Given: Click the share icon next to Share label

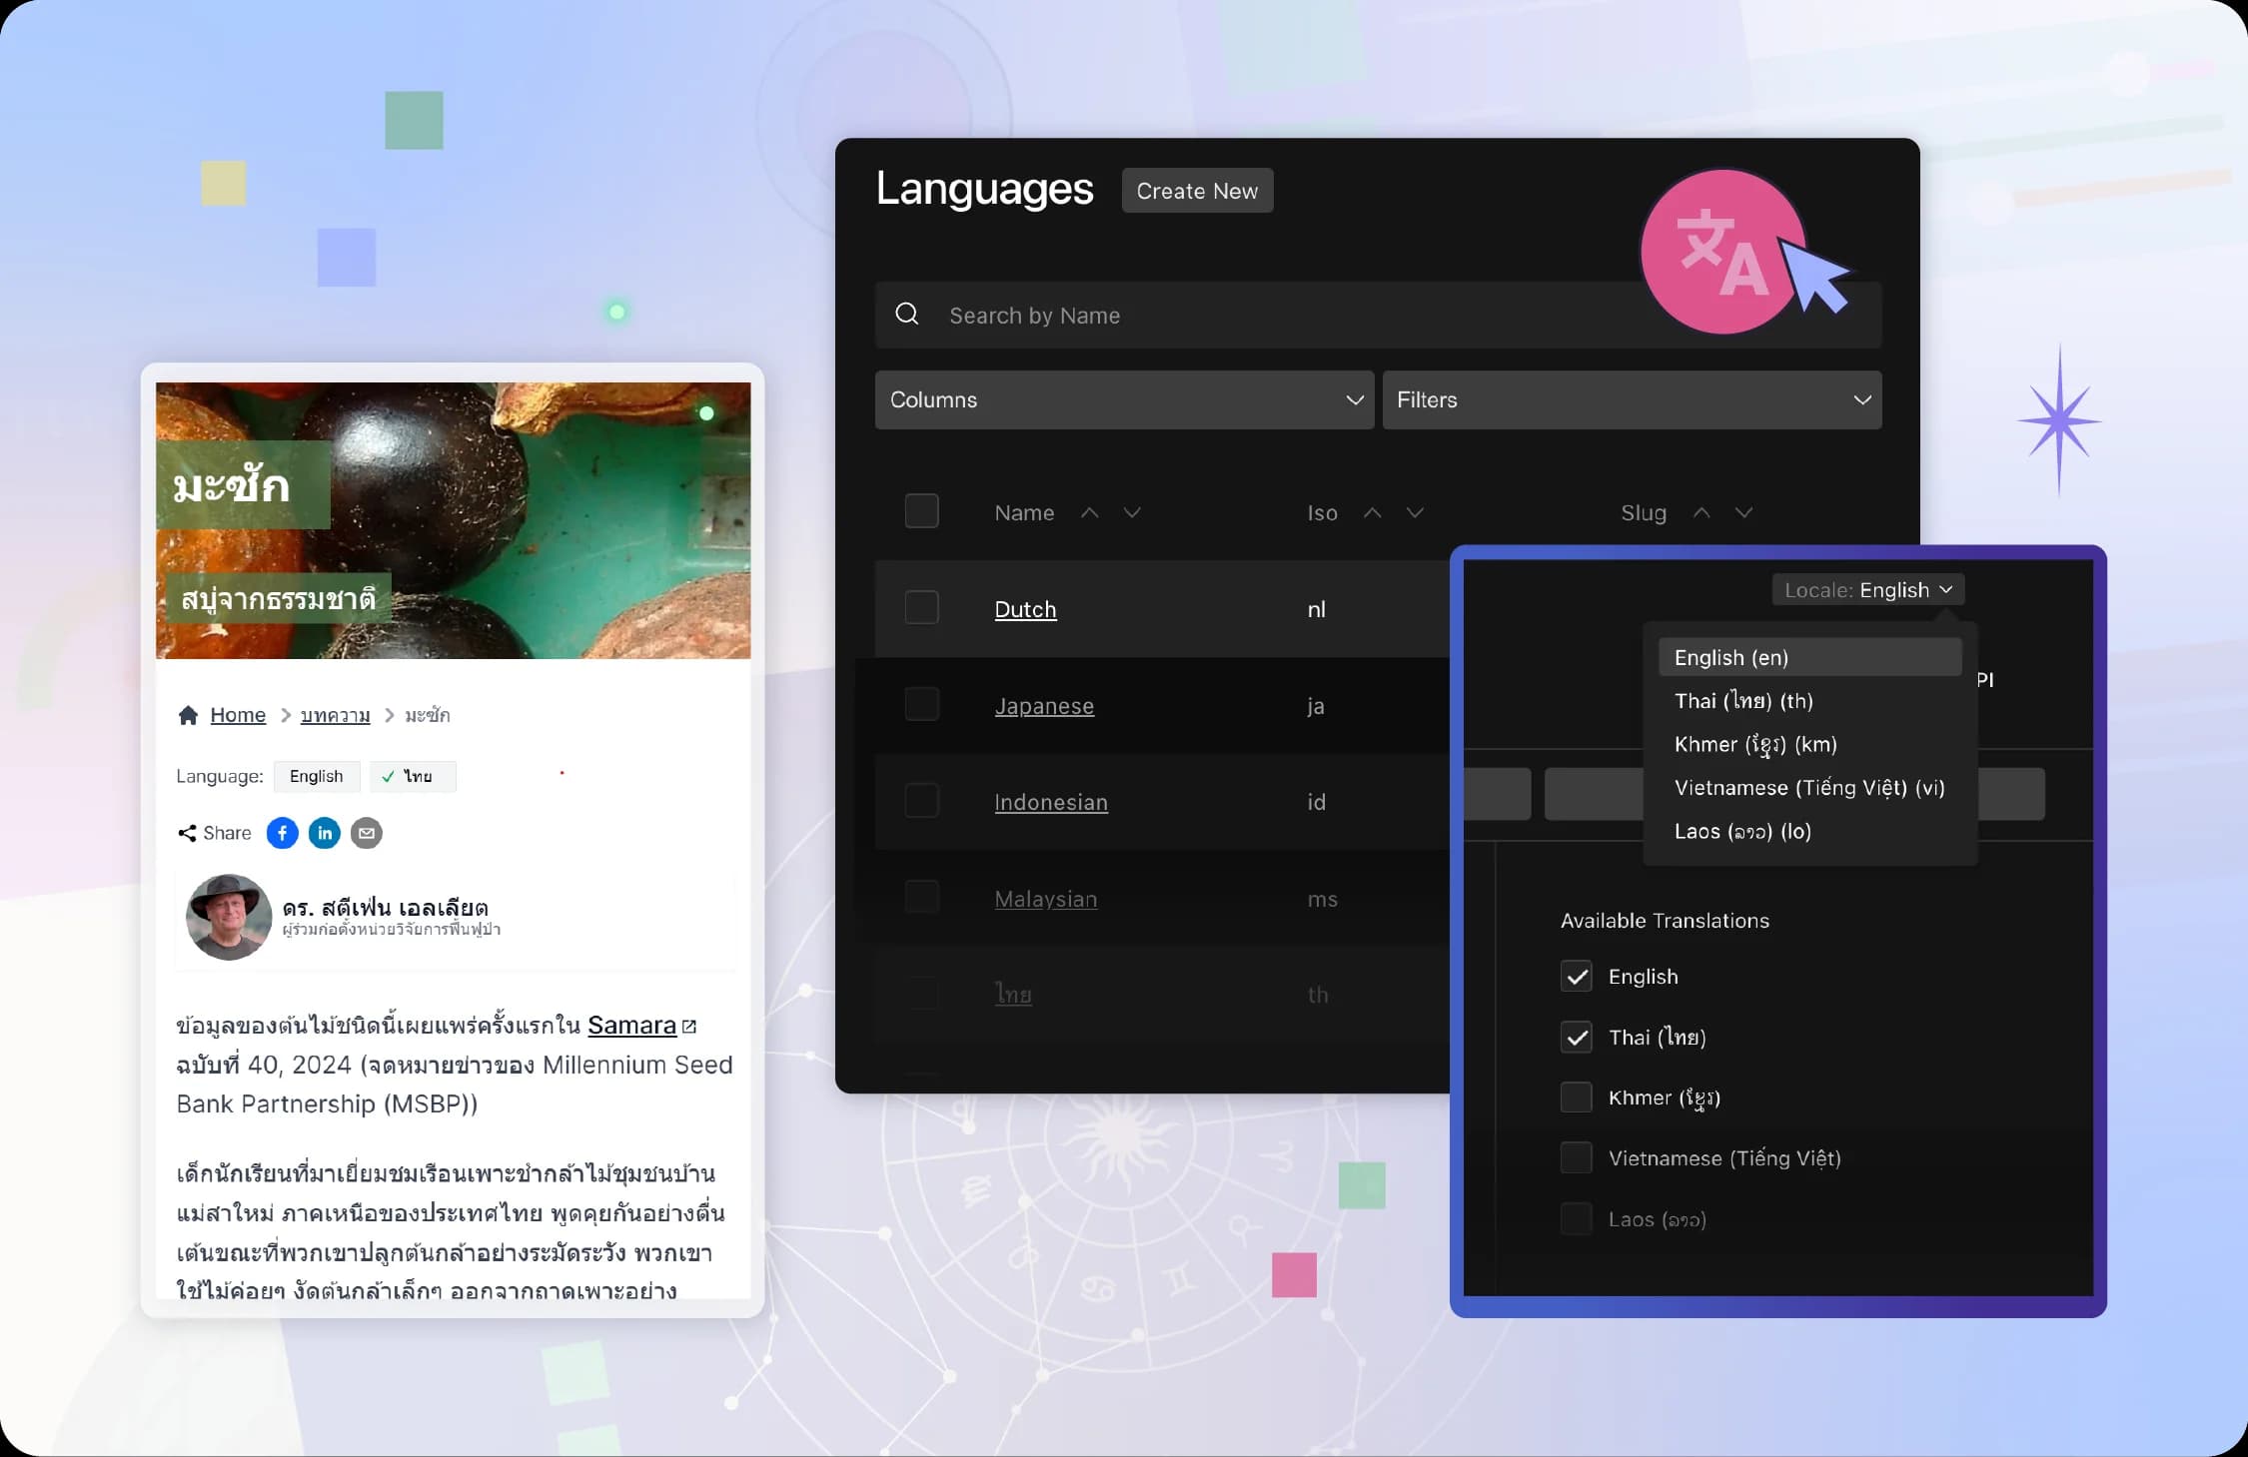Looking at the screenshot, I should [186, 832].
